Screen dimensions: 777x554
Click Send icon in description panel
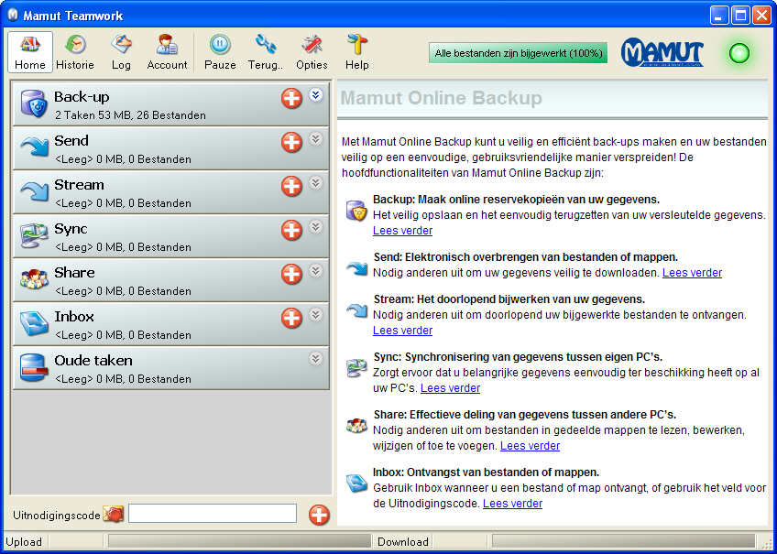pos(356,269)
